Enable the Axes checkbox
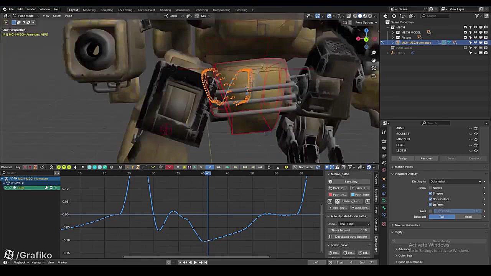The height and width of the screenshot is (276, 491). coord(430,211)
